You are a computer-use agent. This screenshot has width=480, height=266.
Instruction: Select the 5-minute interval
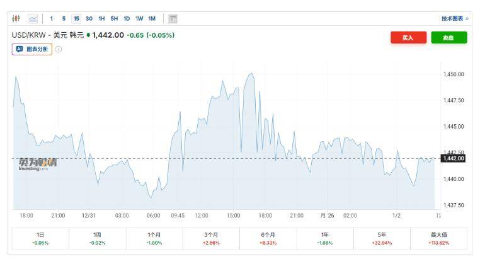tap(64, 18)
